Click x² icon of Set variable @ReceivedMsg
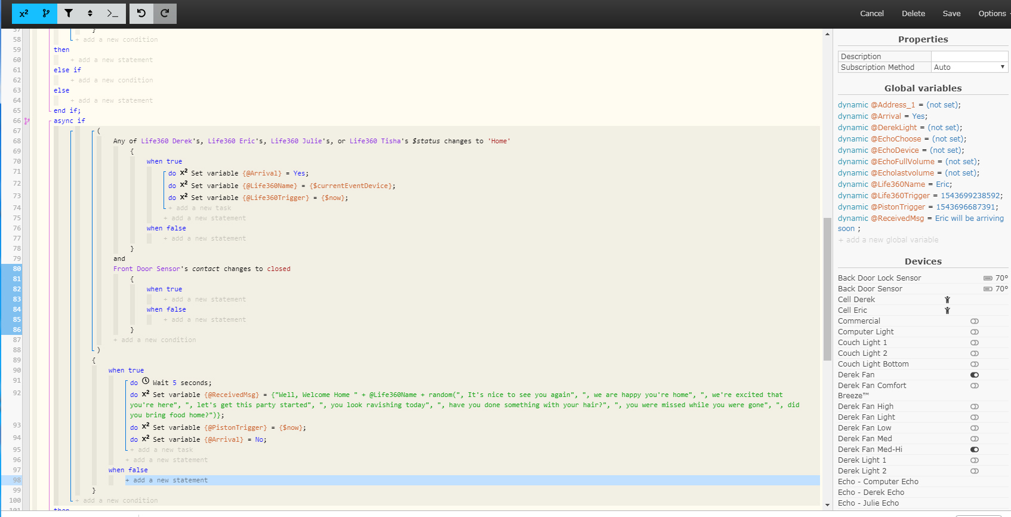 point(146,393)
